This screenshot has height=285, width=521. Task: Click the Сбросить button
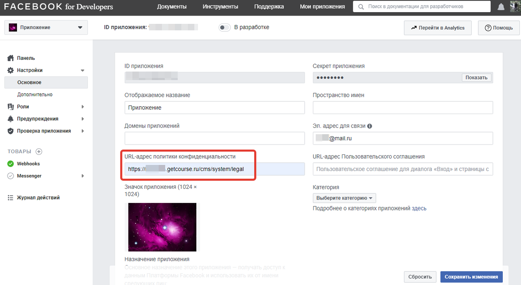420,277
